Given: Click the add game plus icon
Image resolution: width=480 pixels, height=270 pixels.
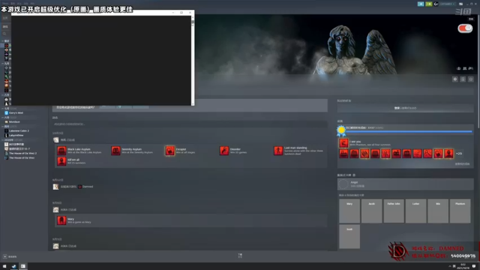Looking at the screenshot, I should (5, 257).
